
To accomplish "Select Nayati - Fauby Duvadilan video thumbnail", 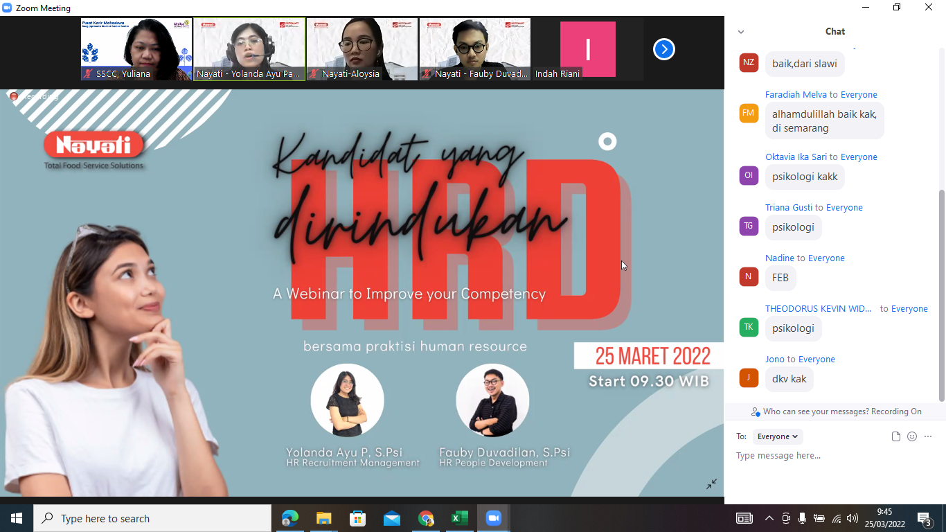I will 475,49.
